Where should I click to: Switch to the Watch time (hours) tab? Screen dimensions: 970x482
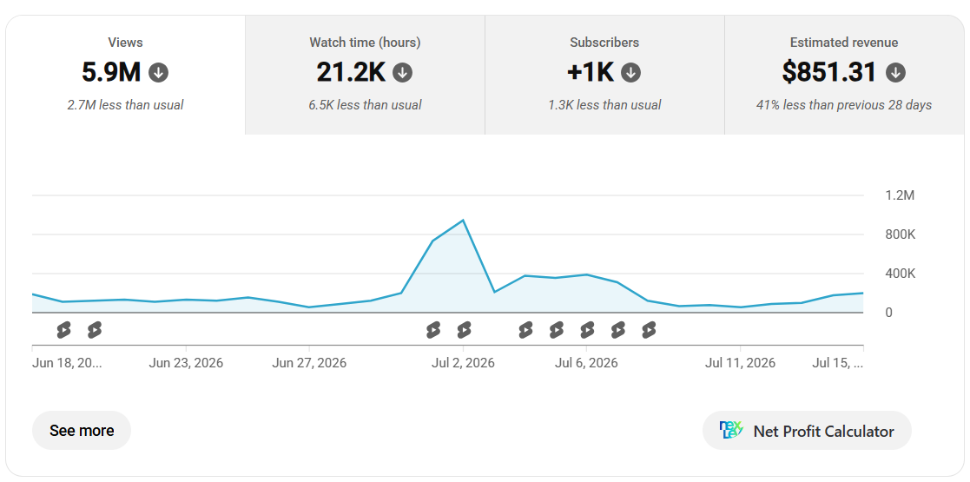(365, 75)
